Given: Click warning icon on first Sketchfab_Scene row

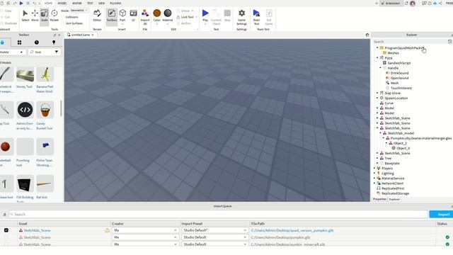Looking at the screenshot, I should coord(107,230).
